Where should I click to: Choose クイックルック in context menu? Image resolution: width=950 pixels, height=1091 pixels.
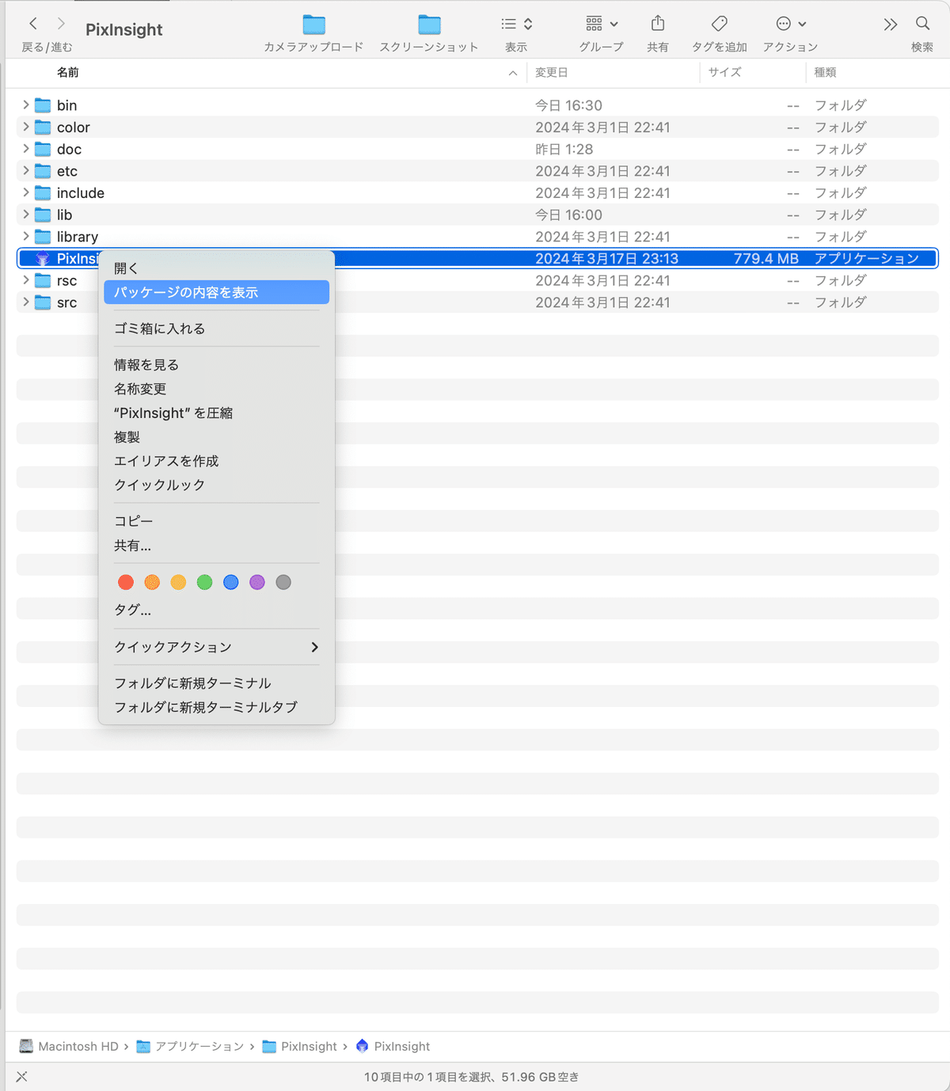(x=216, y=485)
